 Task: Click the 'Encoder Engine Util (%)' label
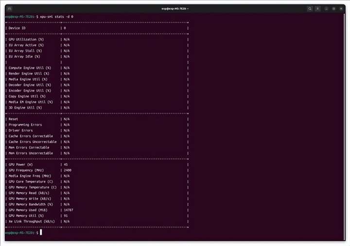[x=30, y=90]
